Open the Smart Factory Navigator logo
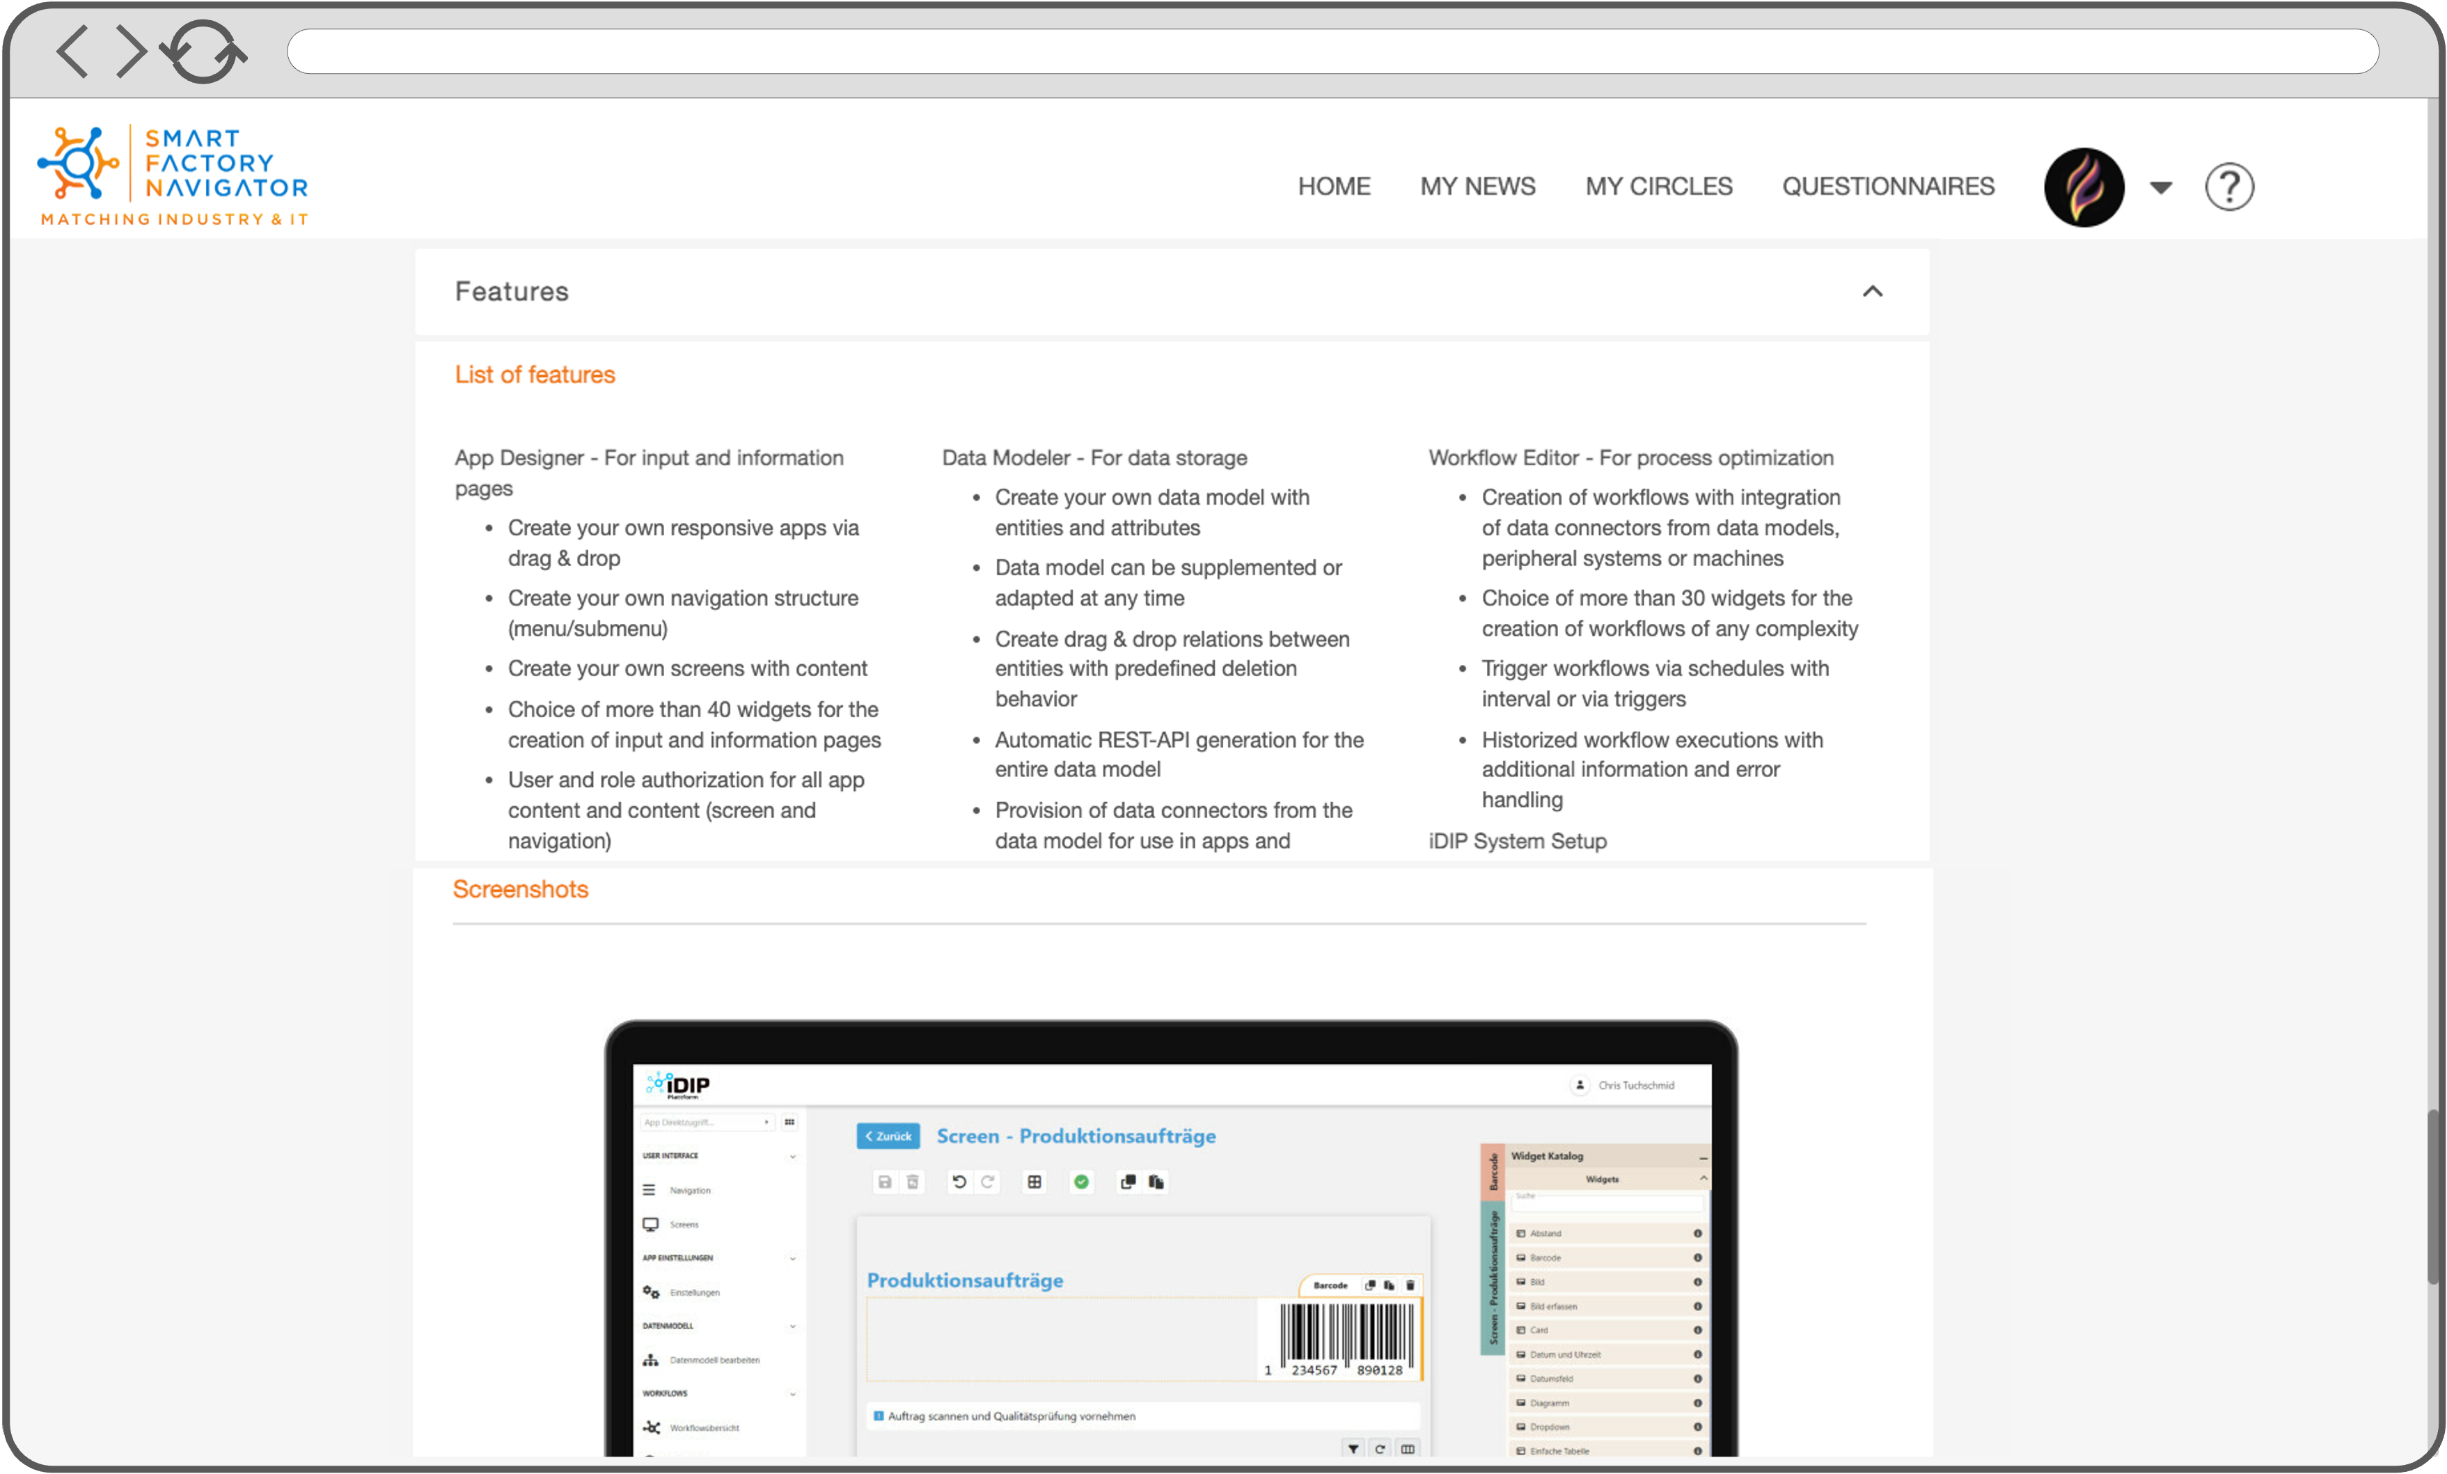 173,175
